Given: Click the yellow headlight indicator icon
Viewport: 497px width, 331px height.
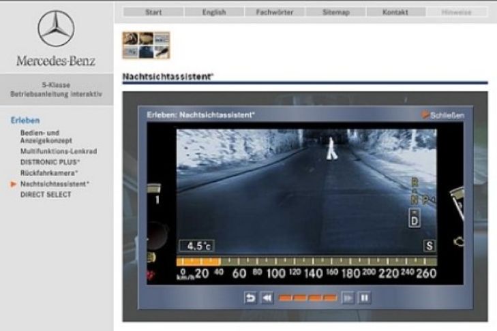Looking at the screenshot, I should [x=151, y=257].
